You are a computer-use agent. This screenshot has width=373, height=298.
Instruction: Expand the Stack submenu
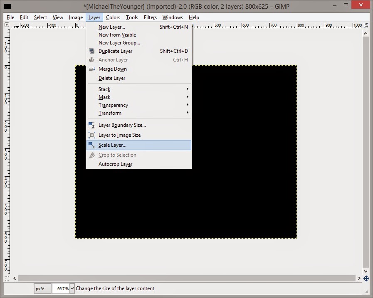104,89
